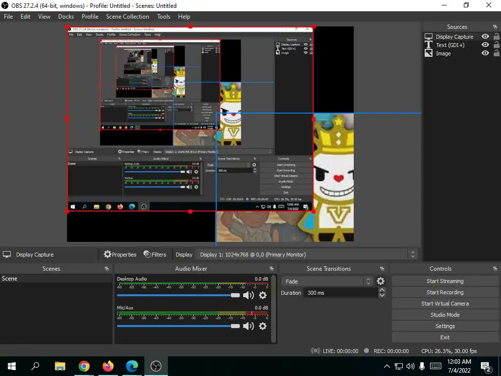
Task: Launch Google Chrome from taskbar
Action: pyautogui.click(x=84, y=366)
